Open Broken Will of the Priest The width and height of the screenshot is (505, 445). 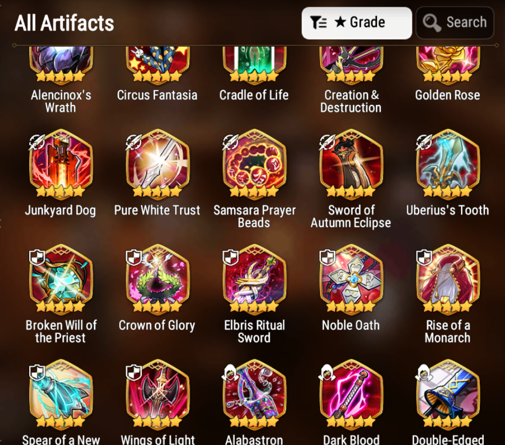point(61,278)
